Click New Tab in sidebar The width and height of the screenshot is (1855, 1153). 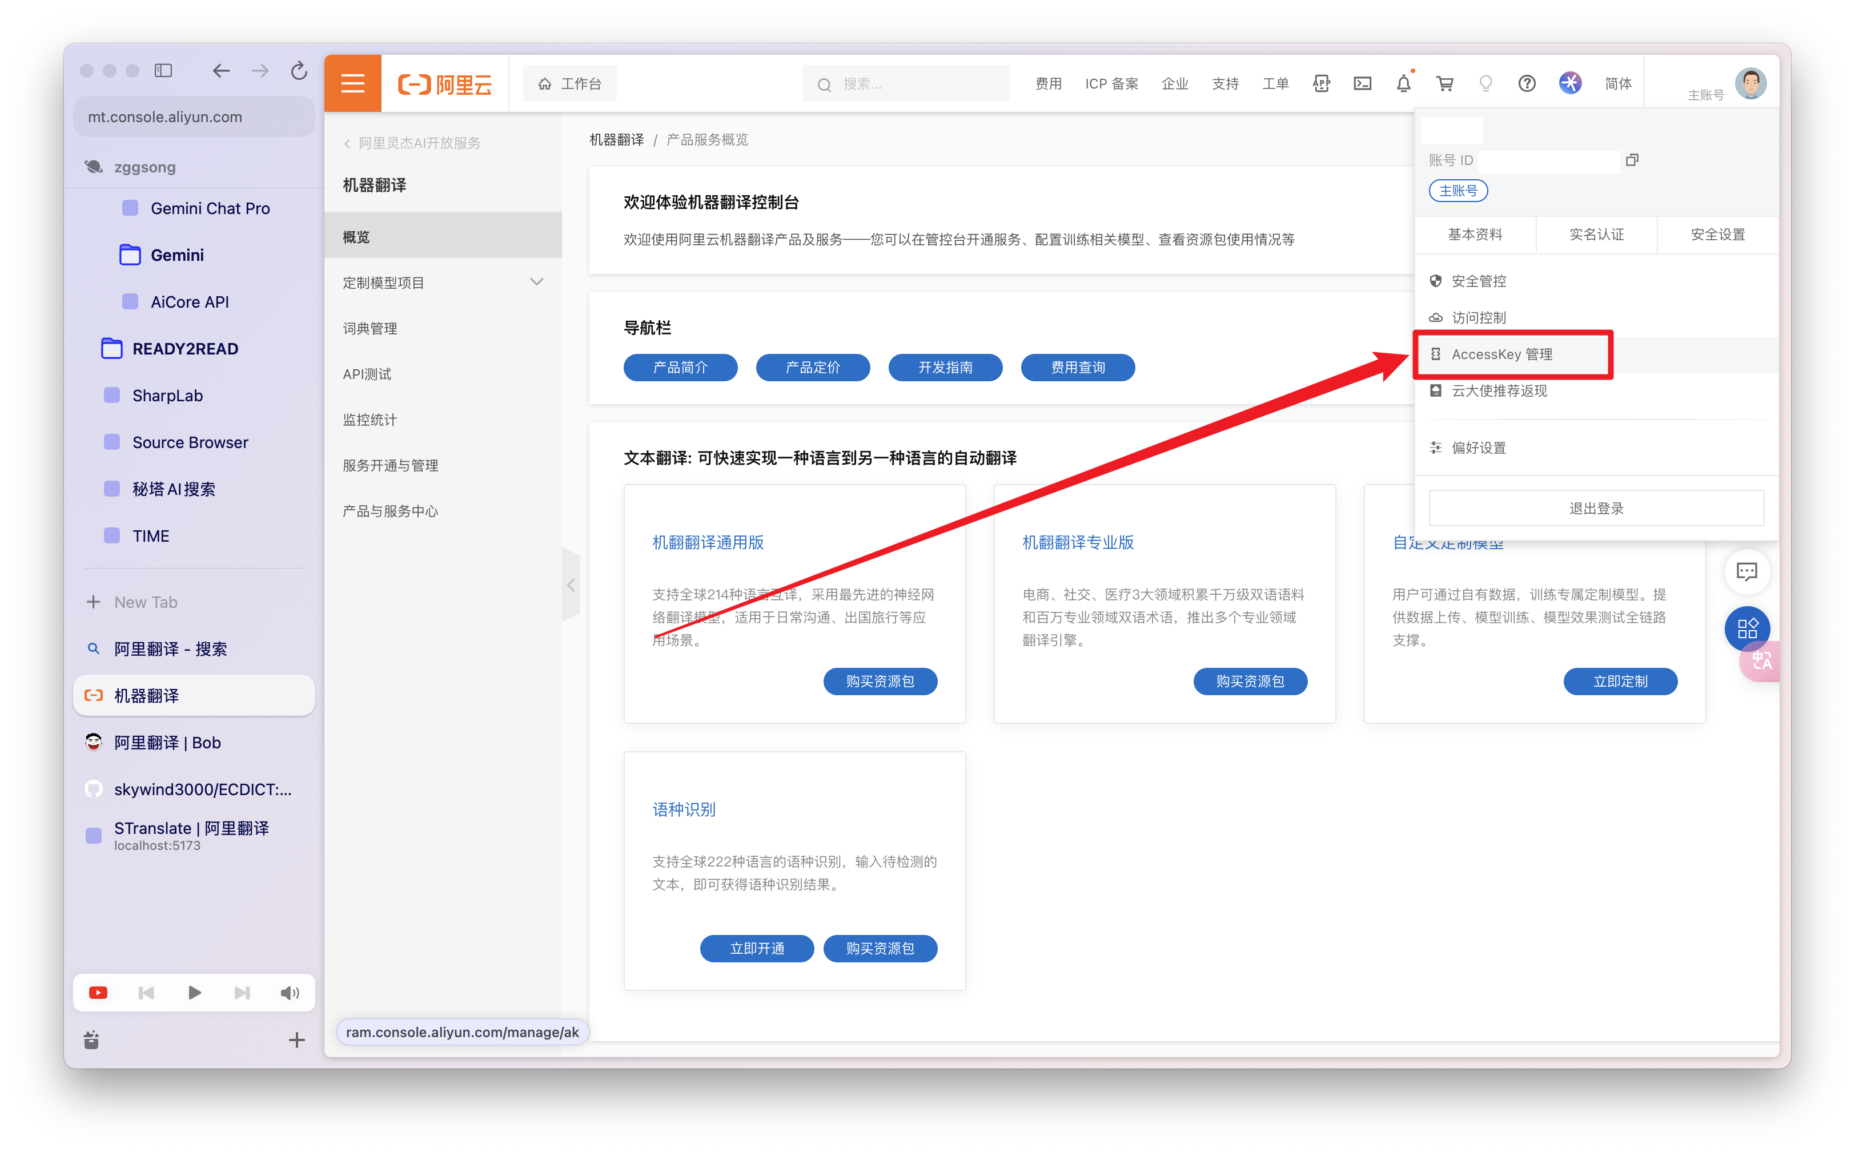coord(194,602)
